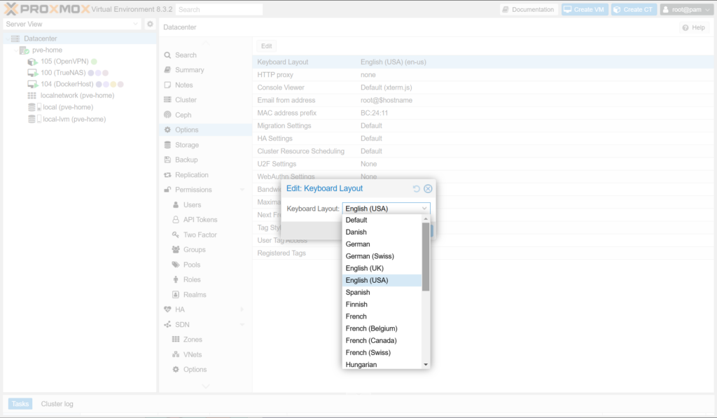The width and height of the screenshot is (717, 418).
Task: Open Two Factor settings
Action: click(200, 235)
